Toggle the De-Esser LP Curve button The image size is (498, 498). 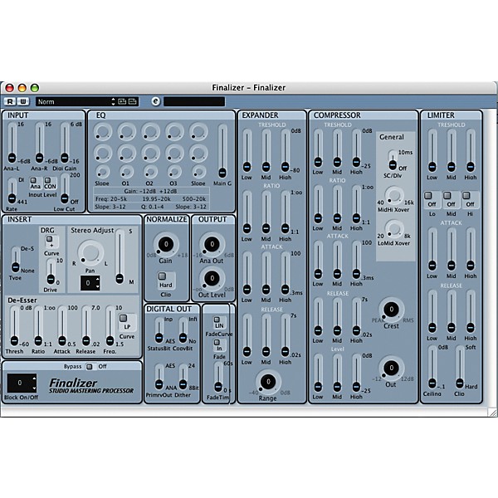click(123, 318)
